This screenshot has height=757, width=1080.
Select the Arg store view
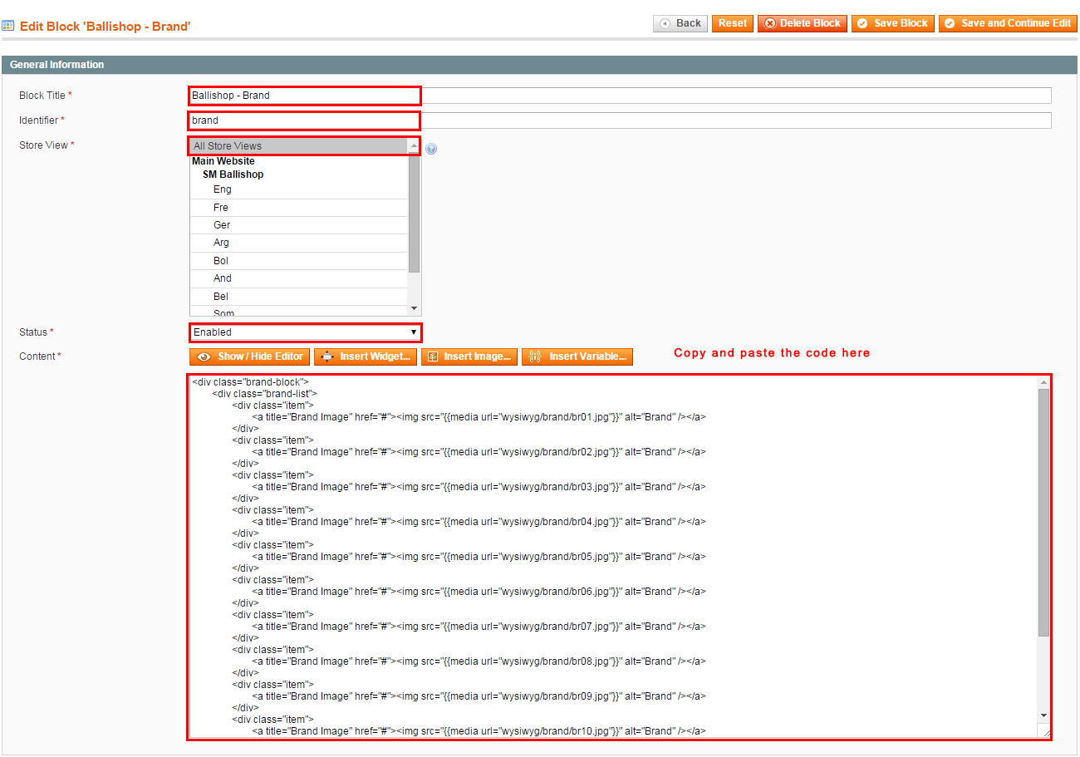(x=299, y=243)
